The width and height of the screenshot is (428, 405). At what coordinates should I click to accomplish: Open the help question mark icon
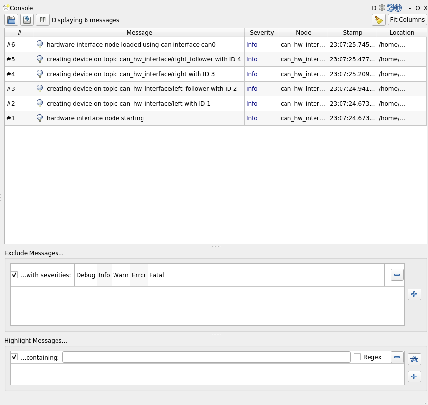(398, 8)
